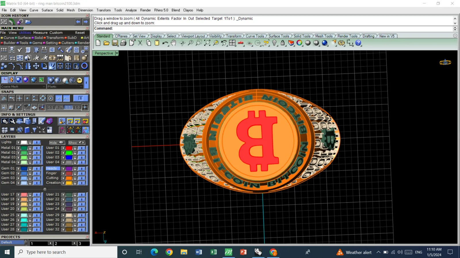Select the Pan hand tool
This screenshot has width=460, height=258.
[173, 43]
